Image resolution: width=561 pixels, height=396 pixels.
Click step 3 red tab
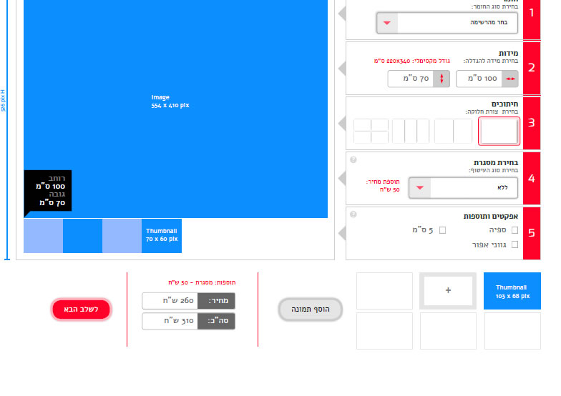click(x=532, y=123)
